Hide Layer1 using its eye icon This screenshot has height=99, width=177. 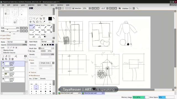point(3,79)
